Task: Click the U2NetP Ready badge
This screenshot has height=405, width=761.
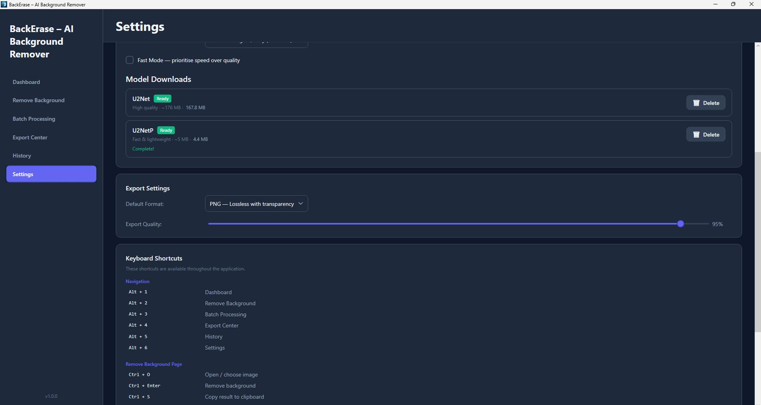Action: click(x=166, y=130)
